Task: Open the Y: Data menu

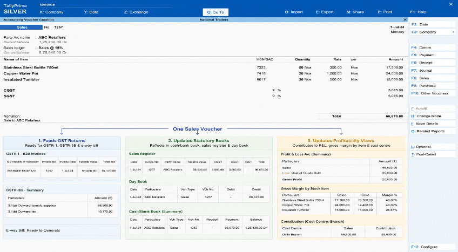Action: pos(91,12)
